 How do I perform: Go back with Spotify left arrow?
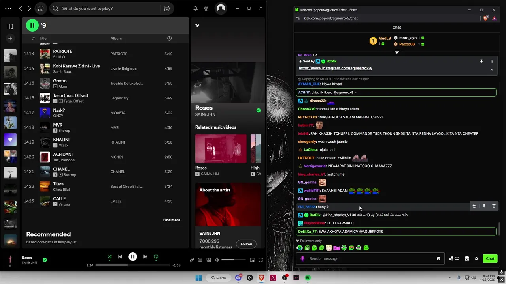[x=21, y=8]
